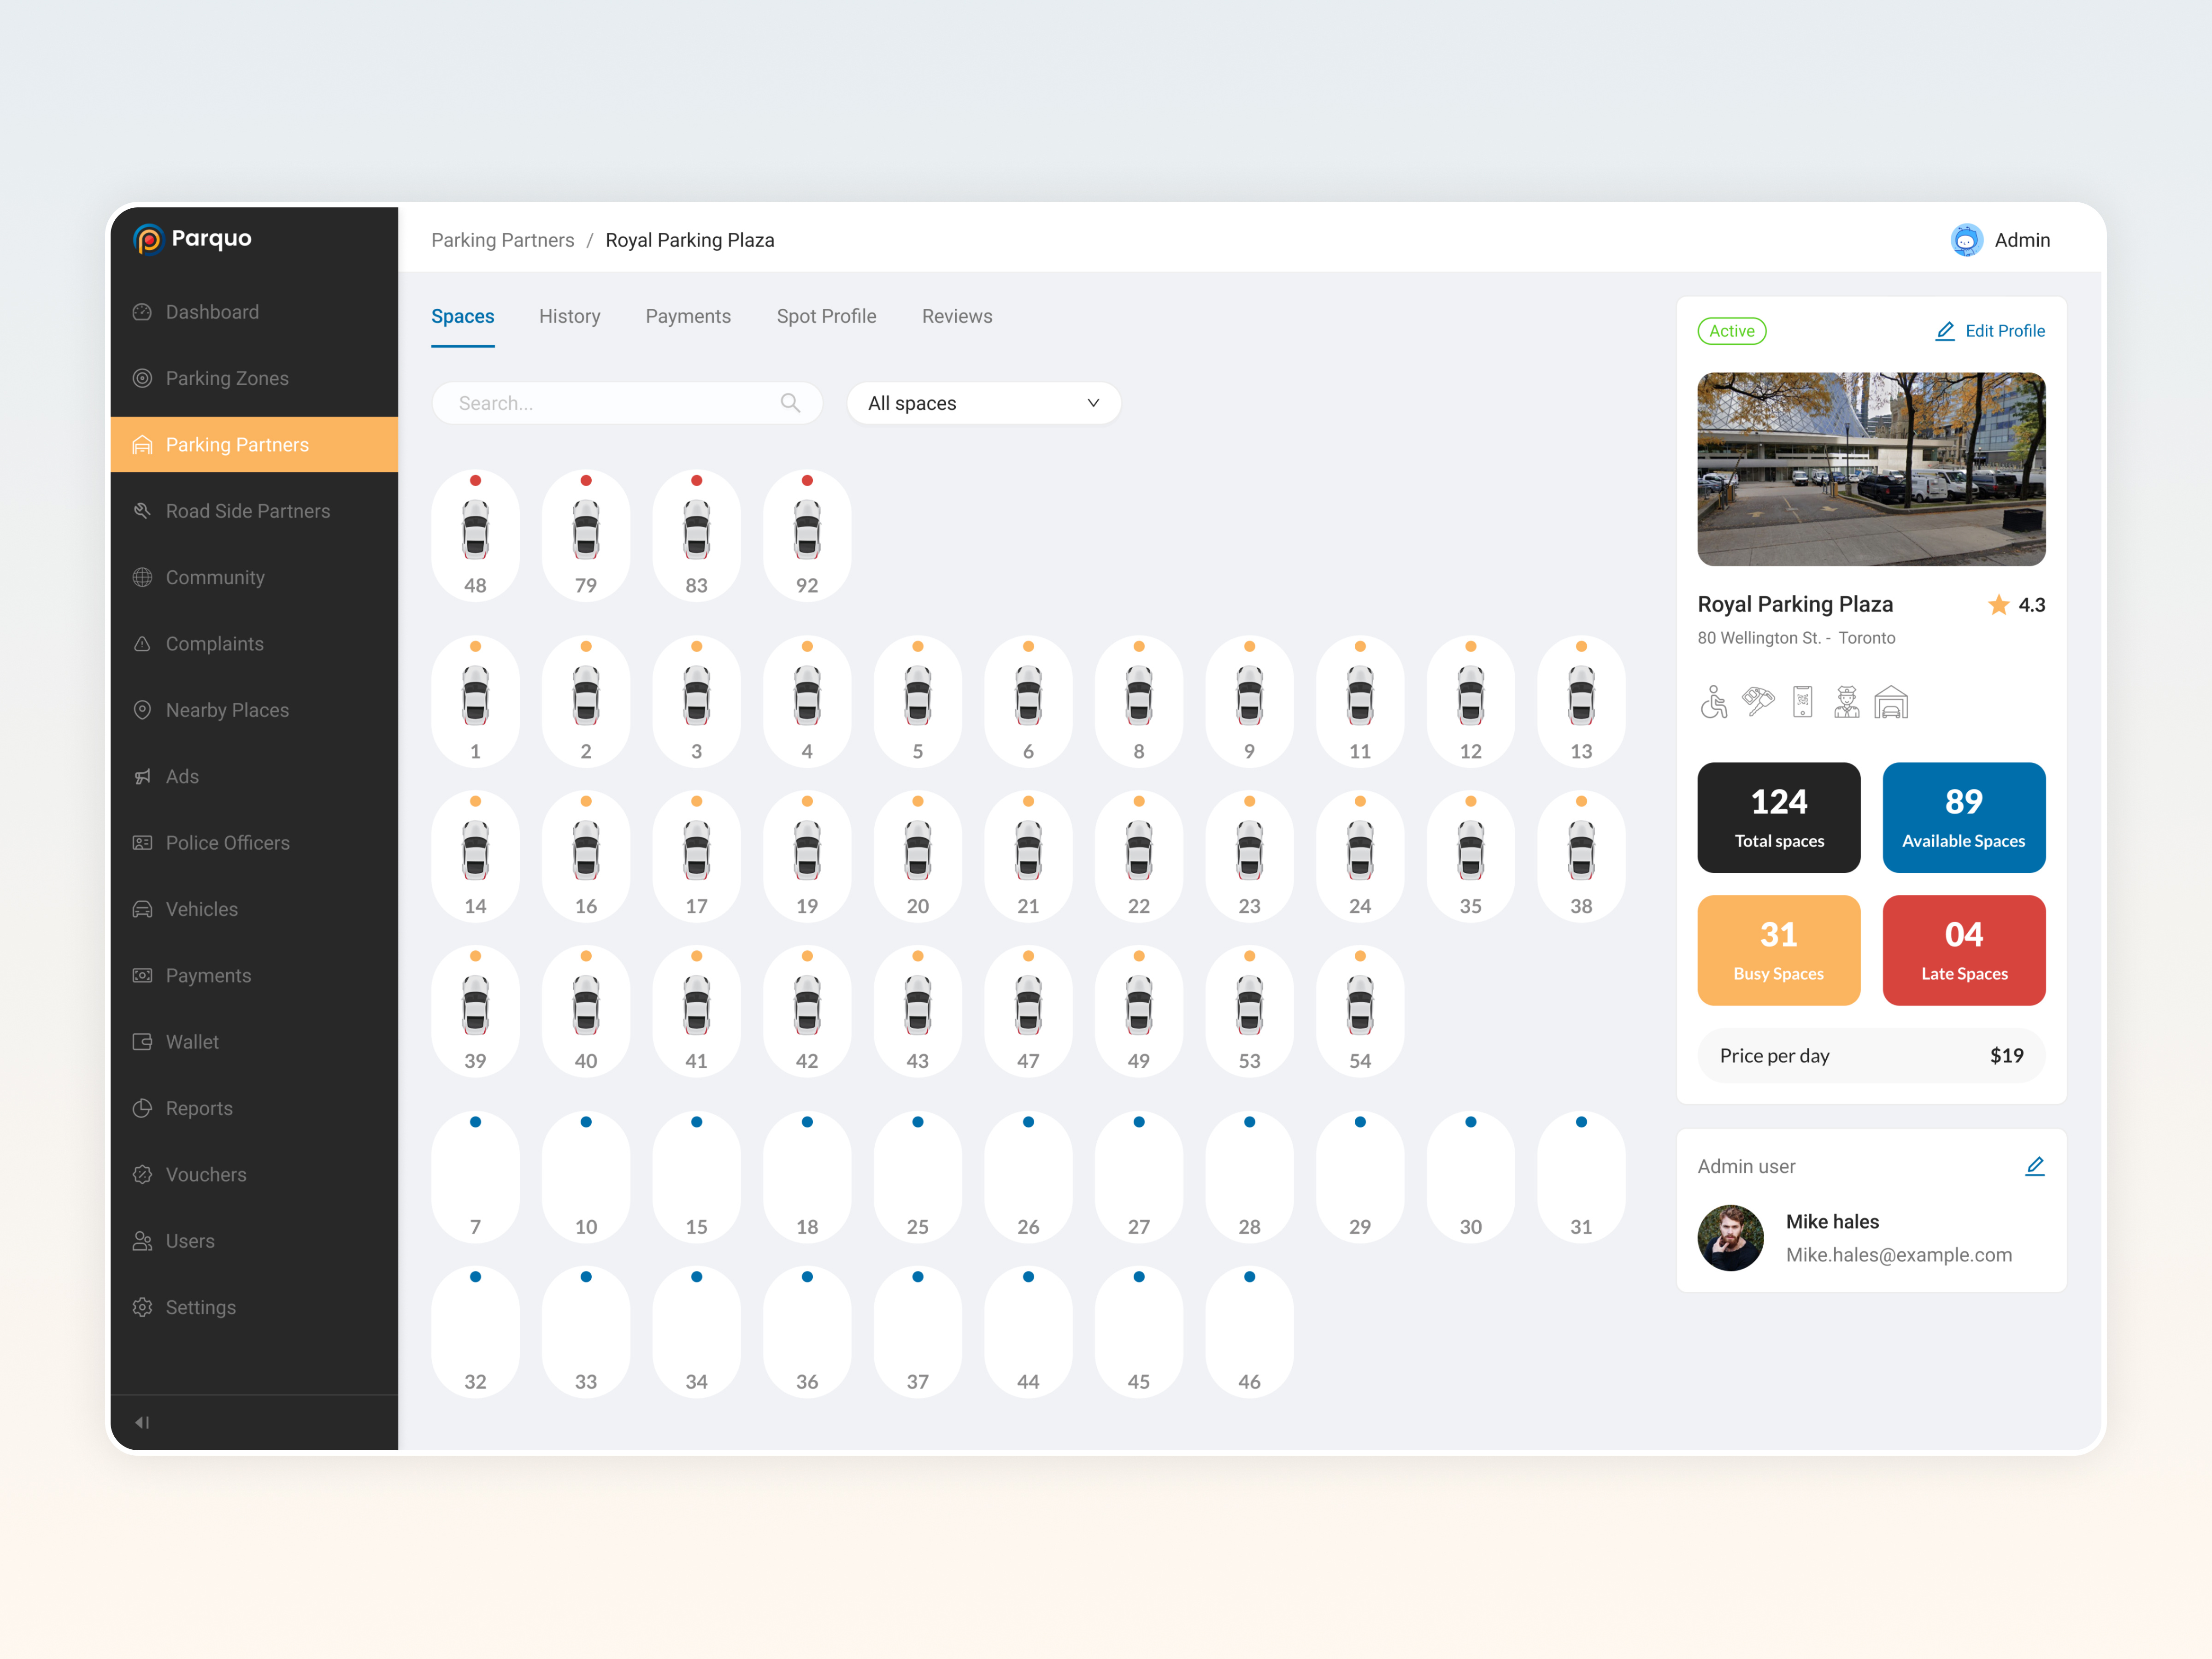Click the wheelchair accessibility amenity icon

click(1713, 702)
